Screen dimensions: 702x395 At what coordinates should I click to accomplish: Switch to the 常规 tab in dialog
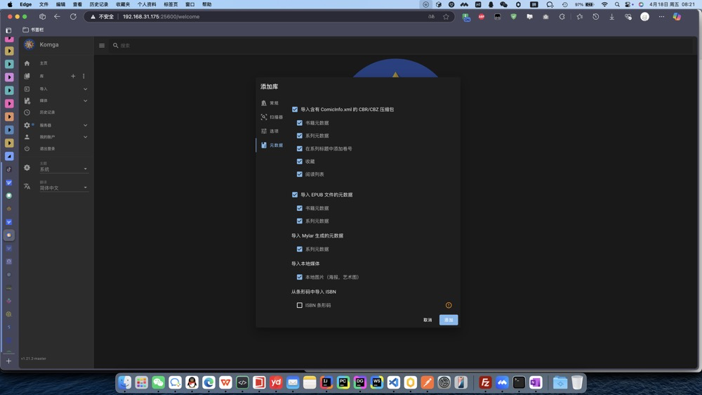pyautogui.click(x=270, y=103)
